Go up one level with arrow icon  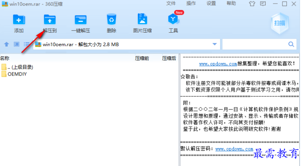[6, 44]
